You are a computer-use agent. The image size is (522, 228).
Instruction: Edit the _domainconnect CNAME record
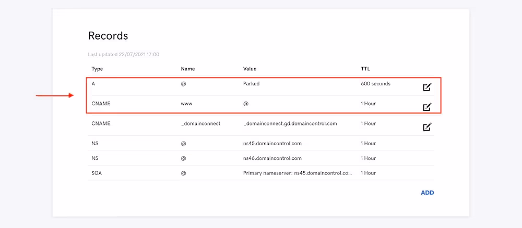click(x=427, y=126)
